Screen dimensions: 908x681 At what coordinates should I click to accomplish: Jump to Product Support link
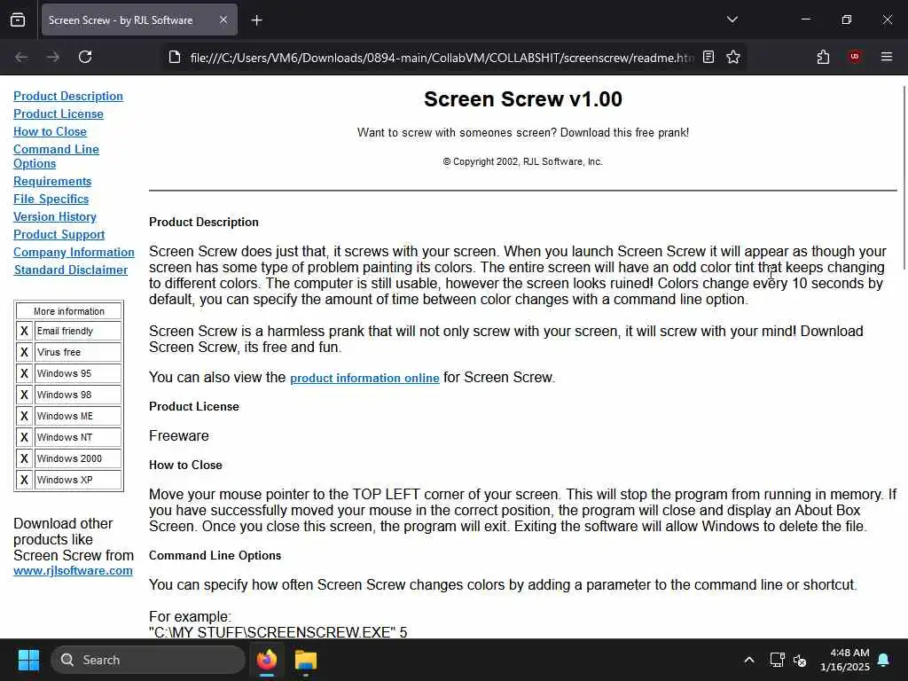[x=59, y=234]
